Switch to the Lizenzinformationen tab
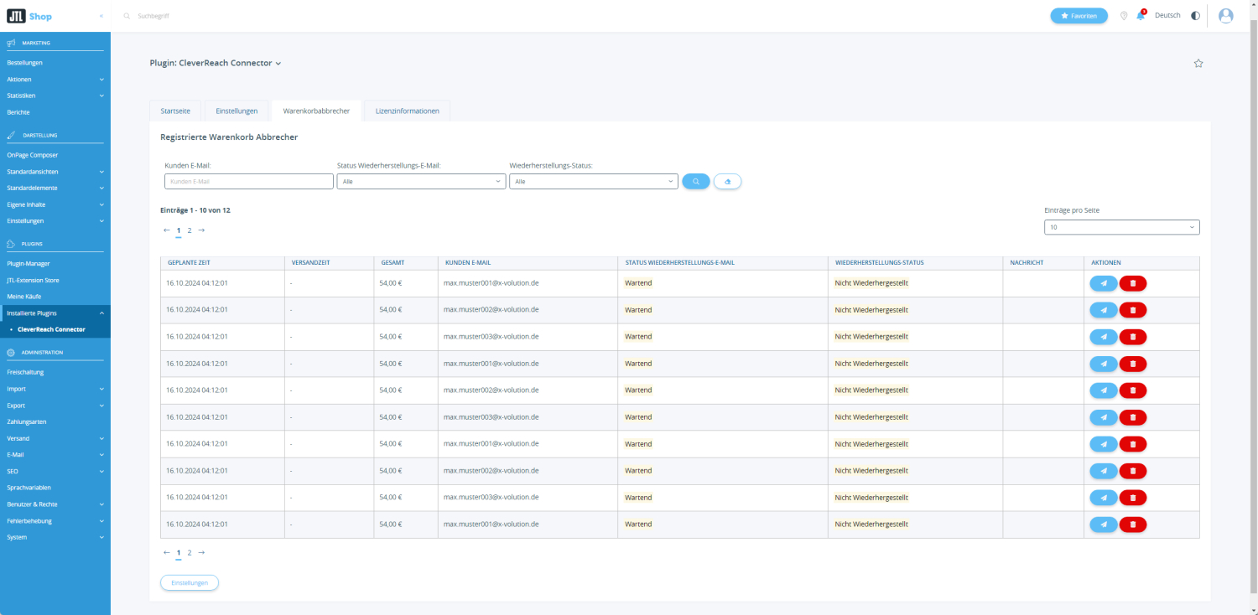The width and height of the screenshot is (1258, 615). coord(407,111)
